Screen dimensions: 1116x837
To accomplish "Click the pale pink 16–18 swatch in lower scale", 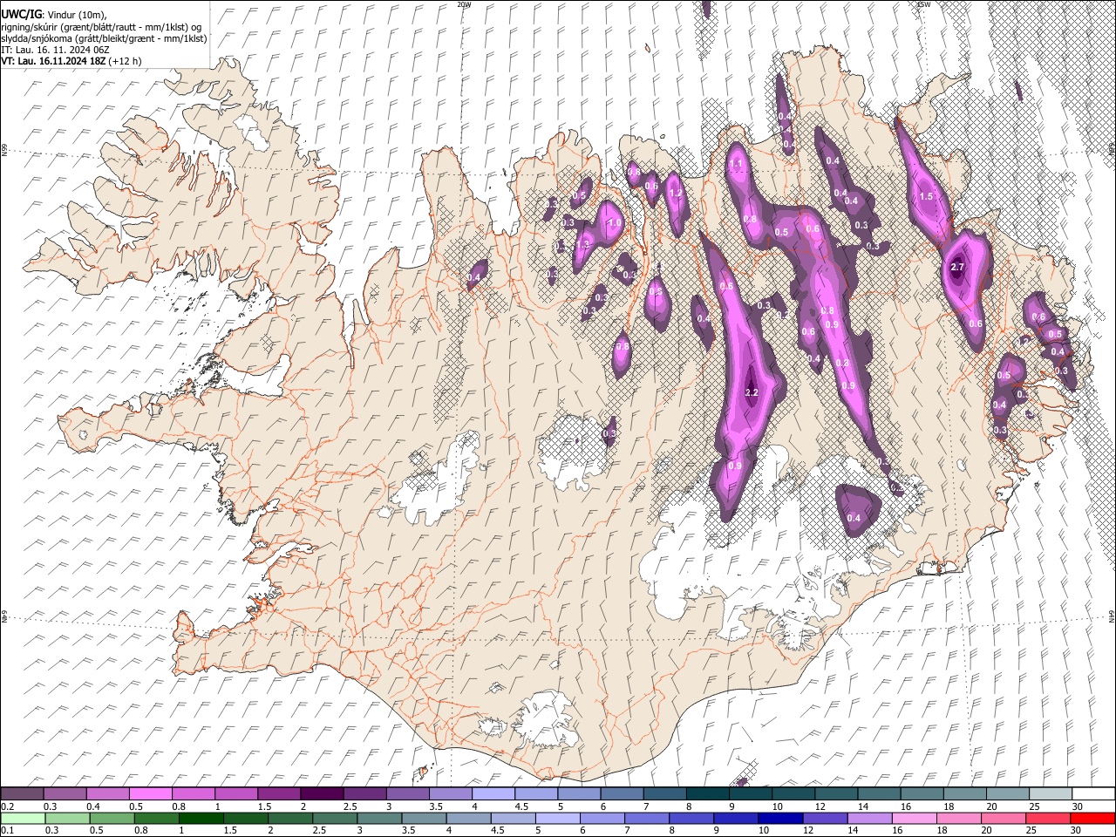I will click(914, 818).
